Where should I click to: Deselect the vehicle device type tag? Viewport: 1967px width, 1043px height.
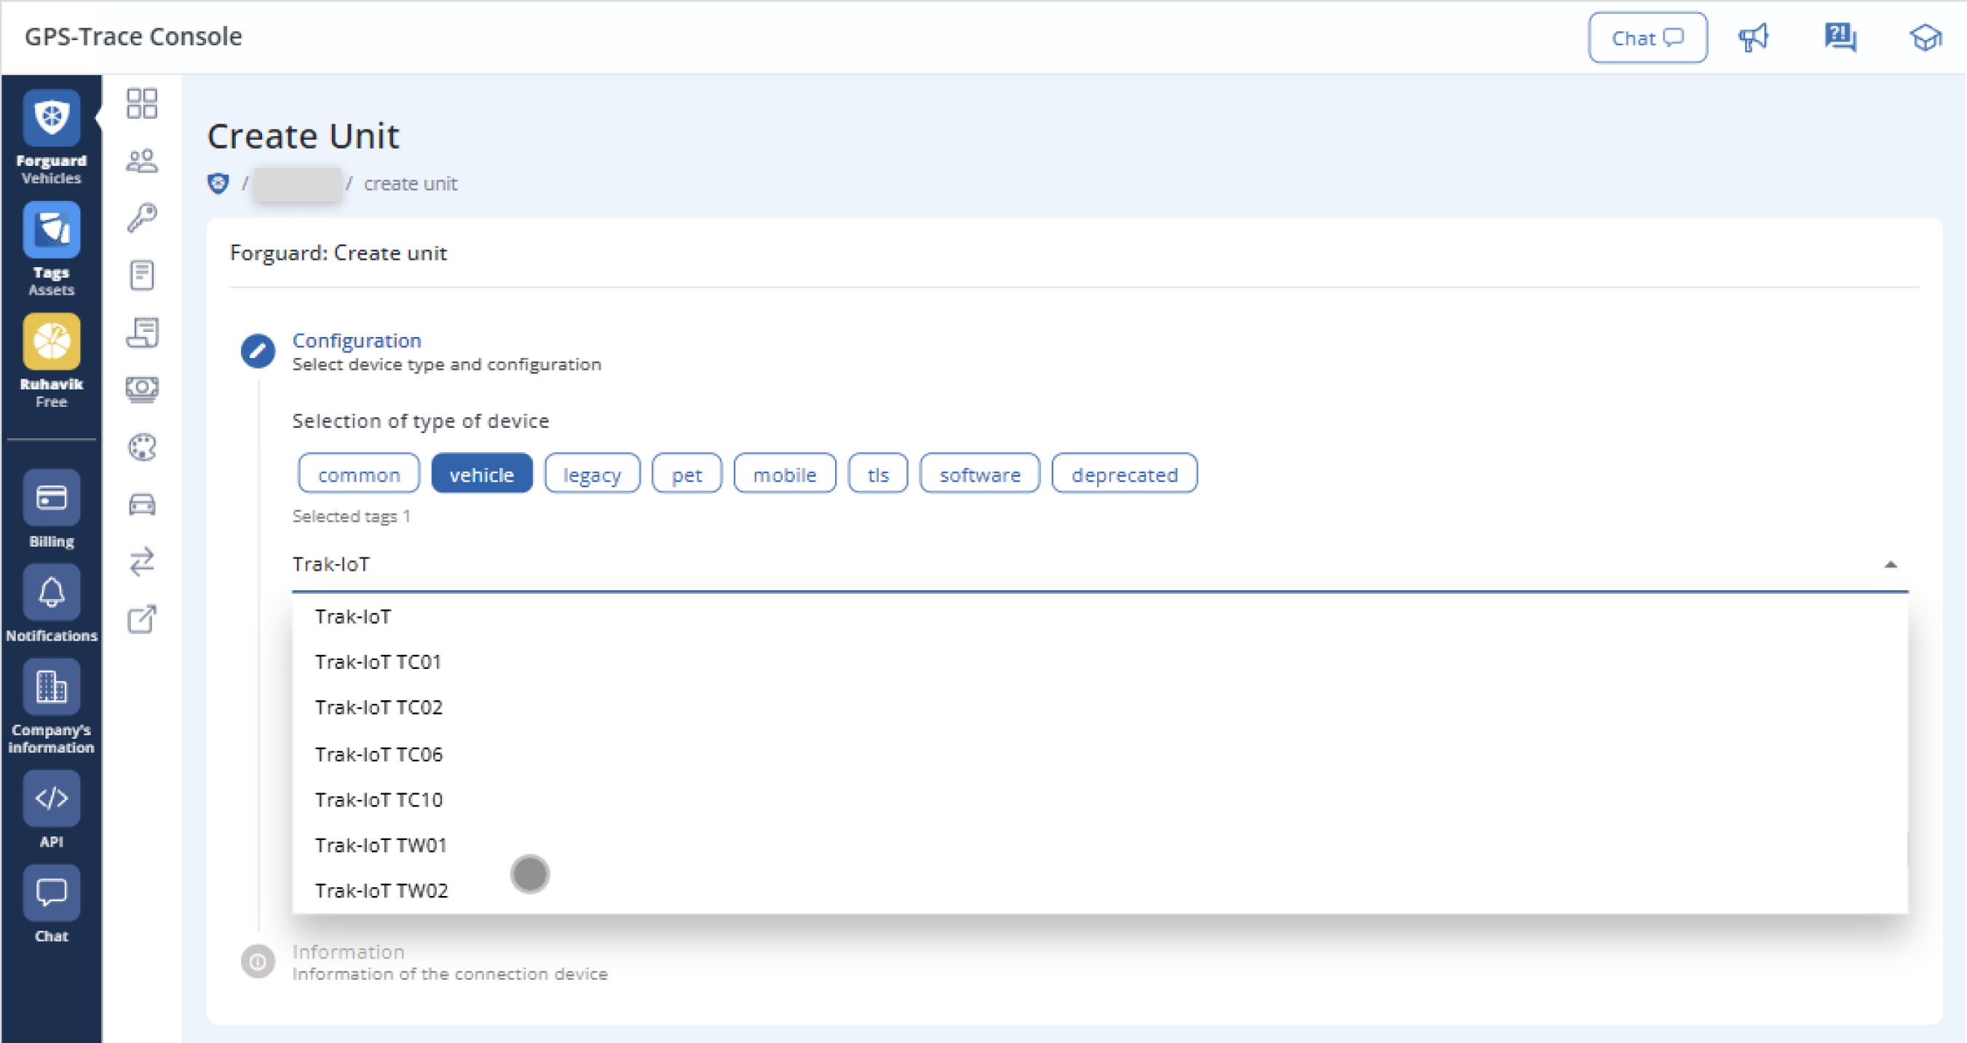pos(482,473)
